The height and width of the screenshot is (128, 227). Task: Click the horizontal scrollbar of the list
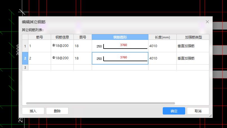100,103
